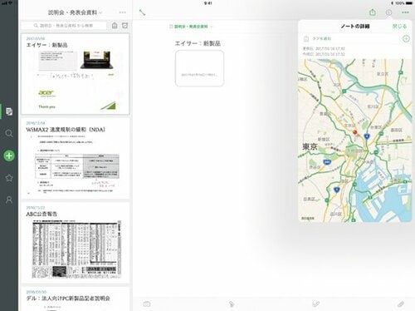This screenshot has height=311, width=415.
Task: Open the ABC公査報告 note card
Action: [76, 243]
